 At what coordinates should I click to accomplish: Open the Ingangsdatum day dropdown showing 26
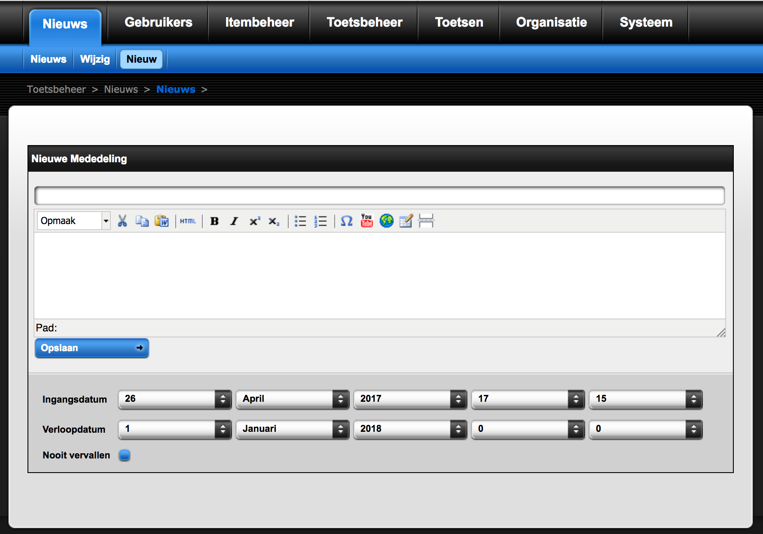coord(175,399)
